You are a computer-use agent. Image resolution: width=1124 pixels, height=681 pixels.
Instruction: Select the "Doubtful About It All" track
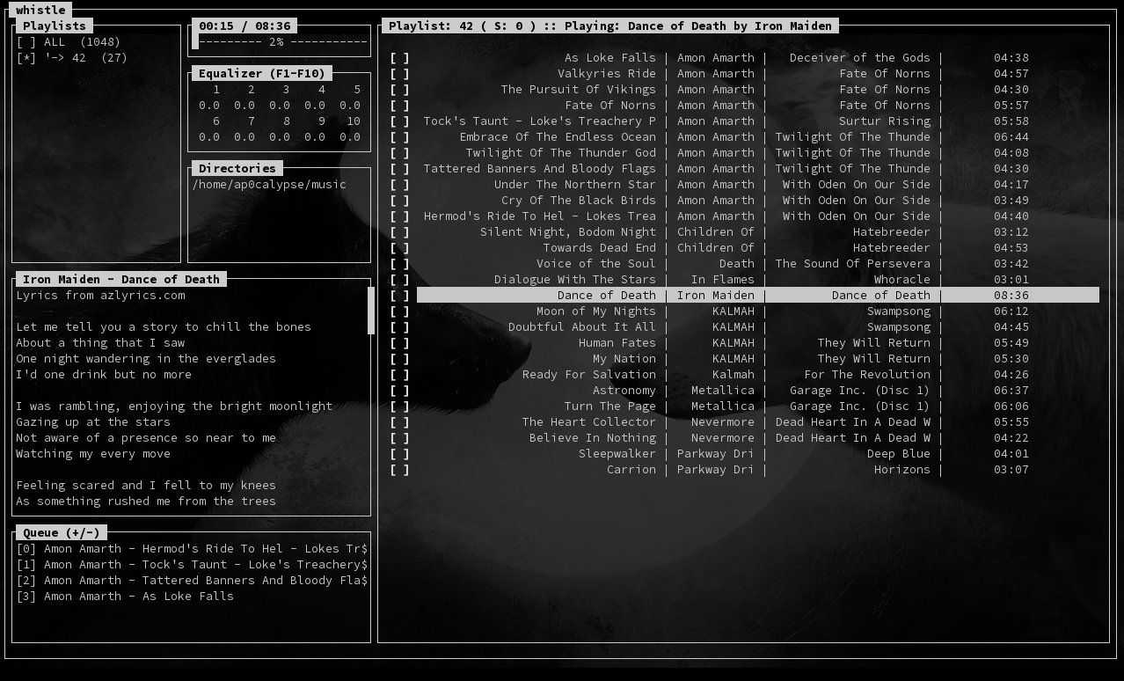[x=582, y=327]
